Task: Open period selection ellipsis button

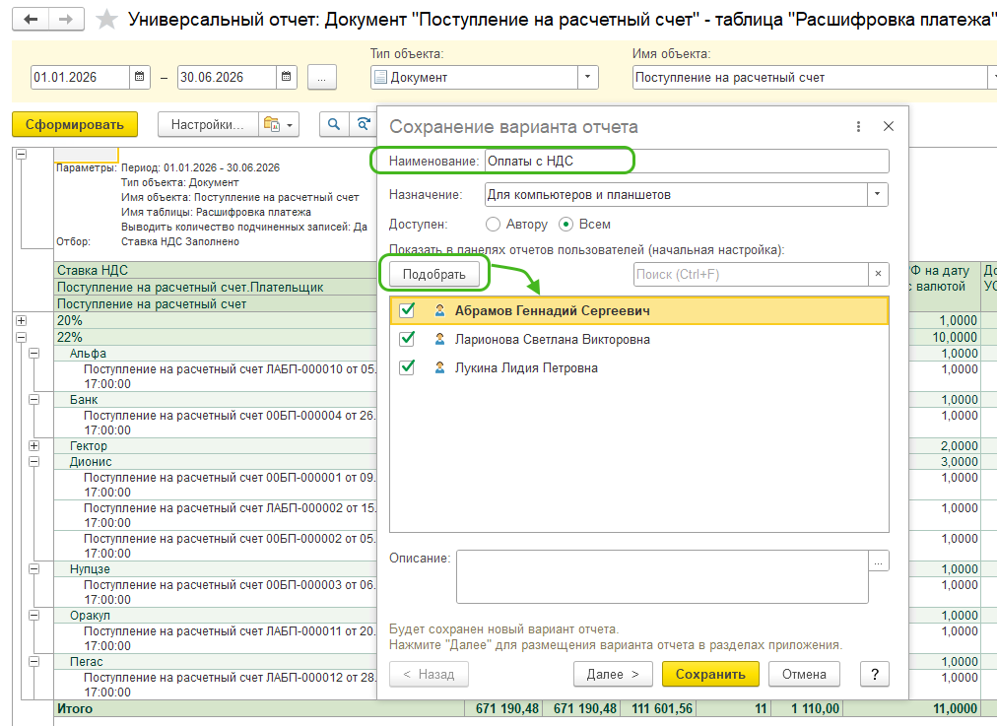Action: point(322,78)
